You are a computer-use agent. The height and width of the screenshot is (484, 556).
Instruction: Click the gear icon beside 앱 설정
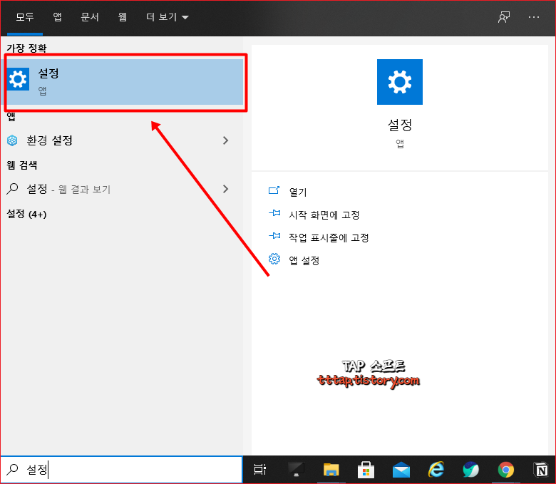(x=274, y=259)
